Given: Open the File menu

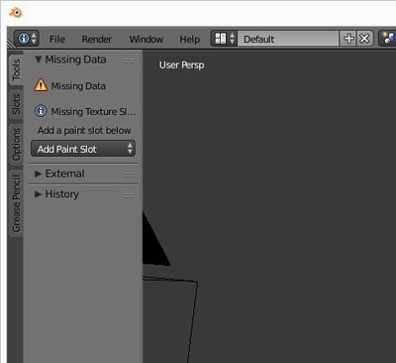Looking at the screenshot, I should click(x=57, y=39).
